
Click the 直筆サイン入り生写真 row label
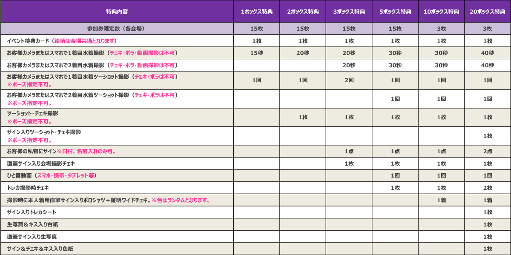(x=32, y=236)
